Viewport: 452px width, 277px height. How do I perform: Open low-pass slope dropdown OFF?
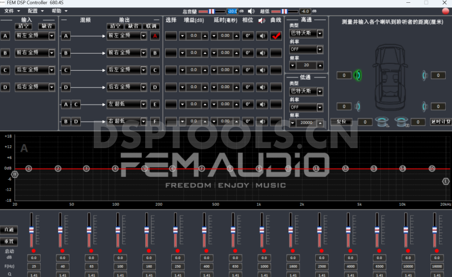point(306,107)
